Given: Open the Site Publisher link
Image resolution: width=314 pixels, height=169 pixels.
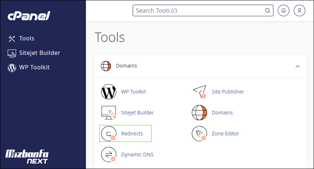Looking at the screenshot, I should [x=228, y=92].
